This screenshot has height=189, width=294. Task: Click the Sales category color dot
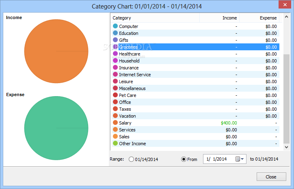pyautogui.click(x=115, y=136)
